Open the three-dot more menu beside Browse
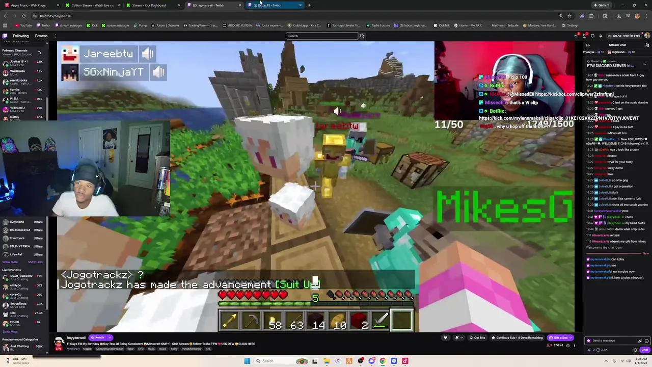Image resolution: width=652 pixels, height=367 pixels. click(55, 36)
